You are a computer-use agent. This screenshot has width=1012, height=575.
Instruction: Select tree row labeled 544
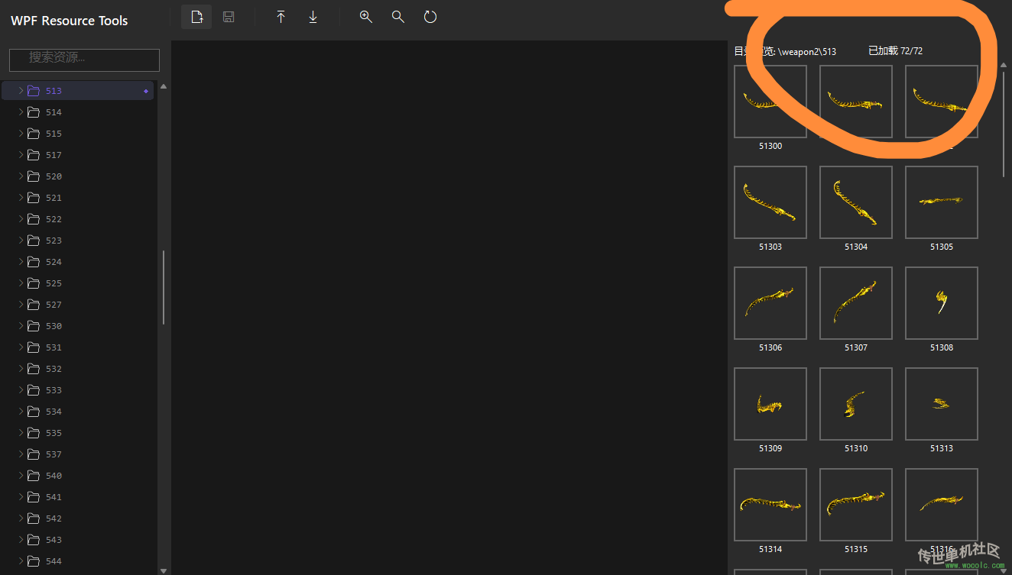78,561
